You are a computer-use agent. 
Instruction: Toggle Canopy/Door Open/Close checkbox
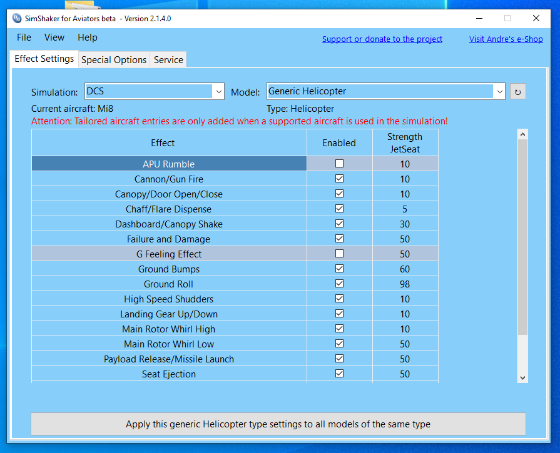tap(339, 193)
